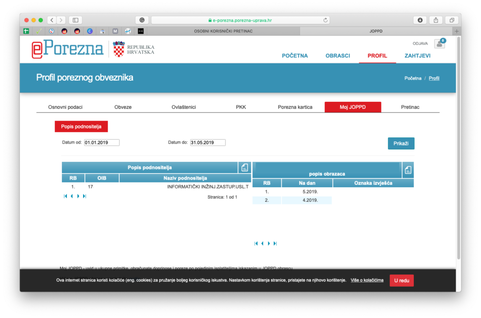Click the user profile icon next to ODJAVA
Image resolution: width=481 pixels, height=318 pixels.
coord(440,44)
